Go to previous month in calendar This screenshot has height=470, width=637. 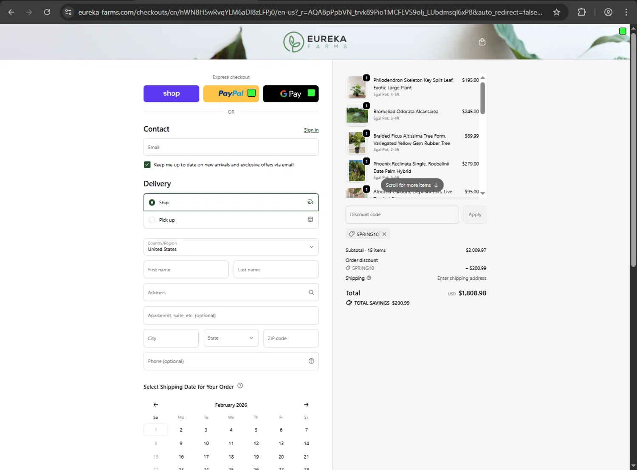pos(156,405)
